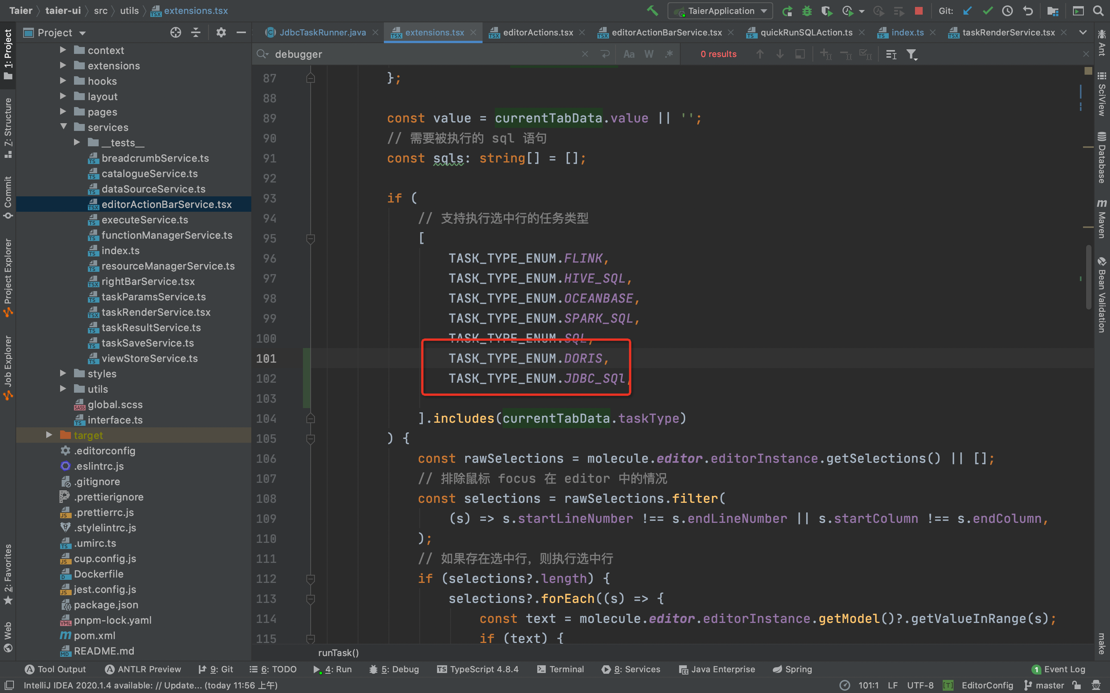
Task: Collapse the services folder in Project tree
Action: (x=64, y=127)
